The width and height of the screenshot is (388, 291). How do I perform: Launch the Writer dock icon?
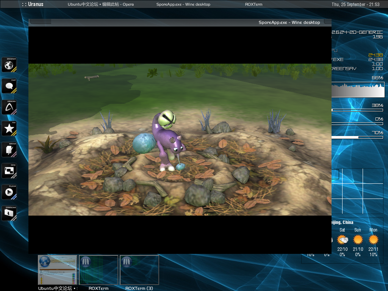point(9,150)
